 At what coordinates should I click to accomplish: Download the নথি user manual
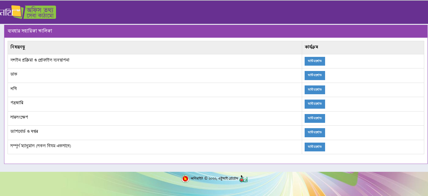314,90
